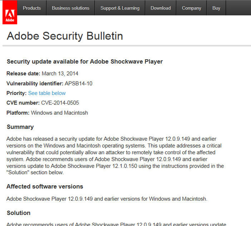The height and width of the screenshot is (226, 251).
Task: Click the APSB14-10 vulnerability identifier
Action: (78, 83)
